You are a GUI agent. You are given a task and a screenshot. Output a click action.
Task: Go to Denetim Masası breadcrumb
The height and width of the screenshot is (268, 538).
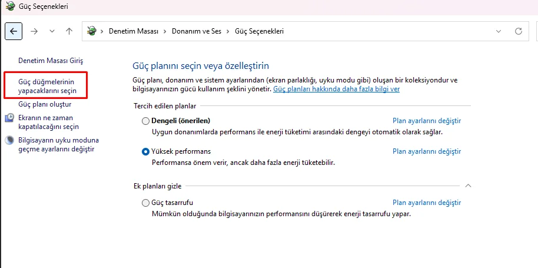coord(133,31)
